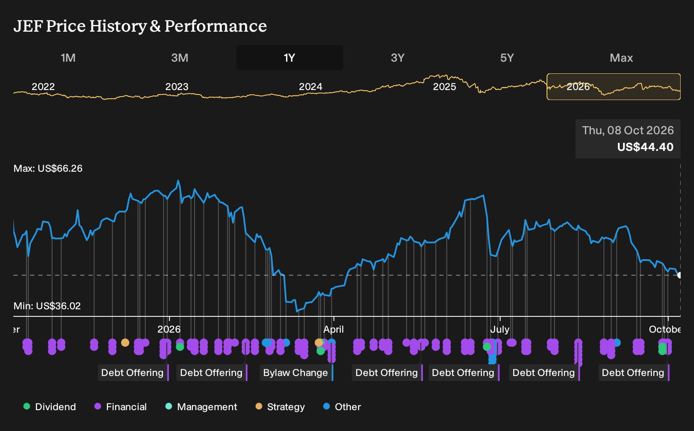
Task: Click the 'Max: US$66.26' label
Action: tap(48, 168)
